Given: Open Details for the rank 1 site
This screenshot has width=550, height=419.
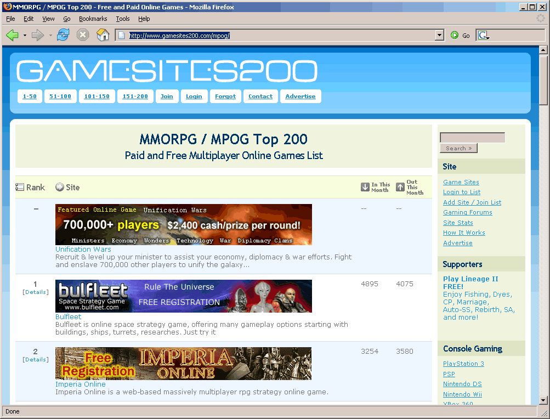Looking at the screenshot, I should (x=36, y=292).
